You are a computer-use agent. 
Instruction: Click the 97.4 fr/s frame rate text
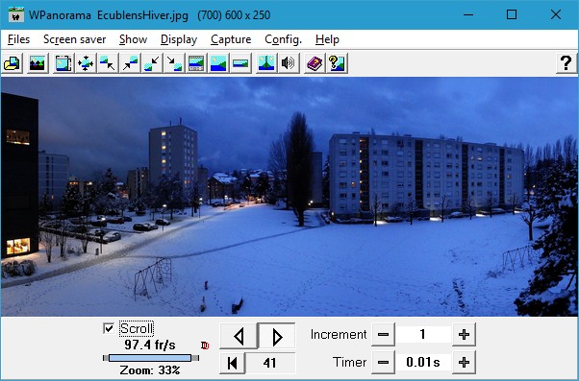tap(150, 345)
